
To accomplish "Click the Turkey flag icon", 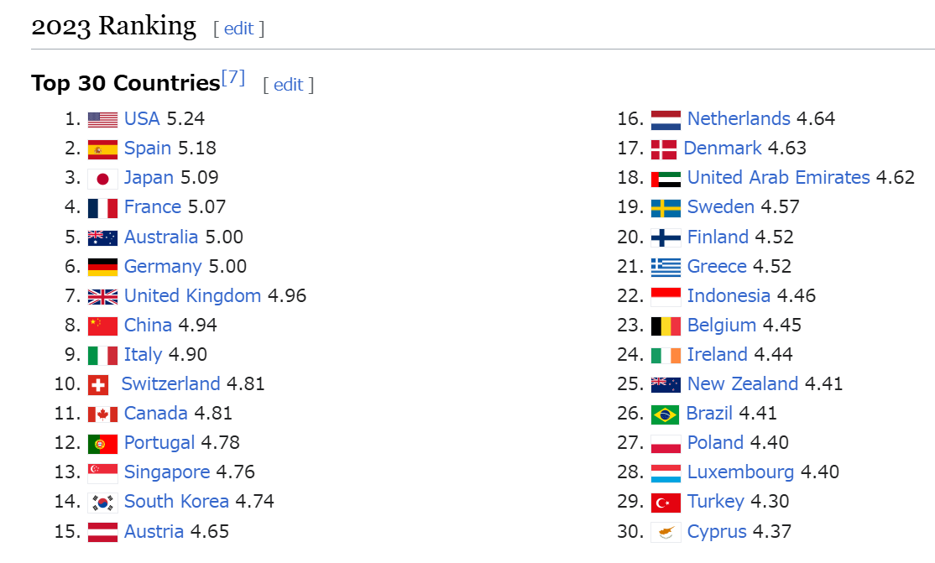I will click(x=666, y=502).
